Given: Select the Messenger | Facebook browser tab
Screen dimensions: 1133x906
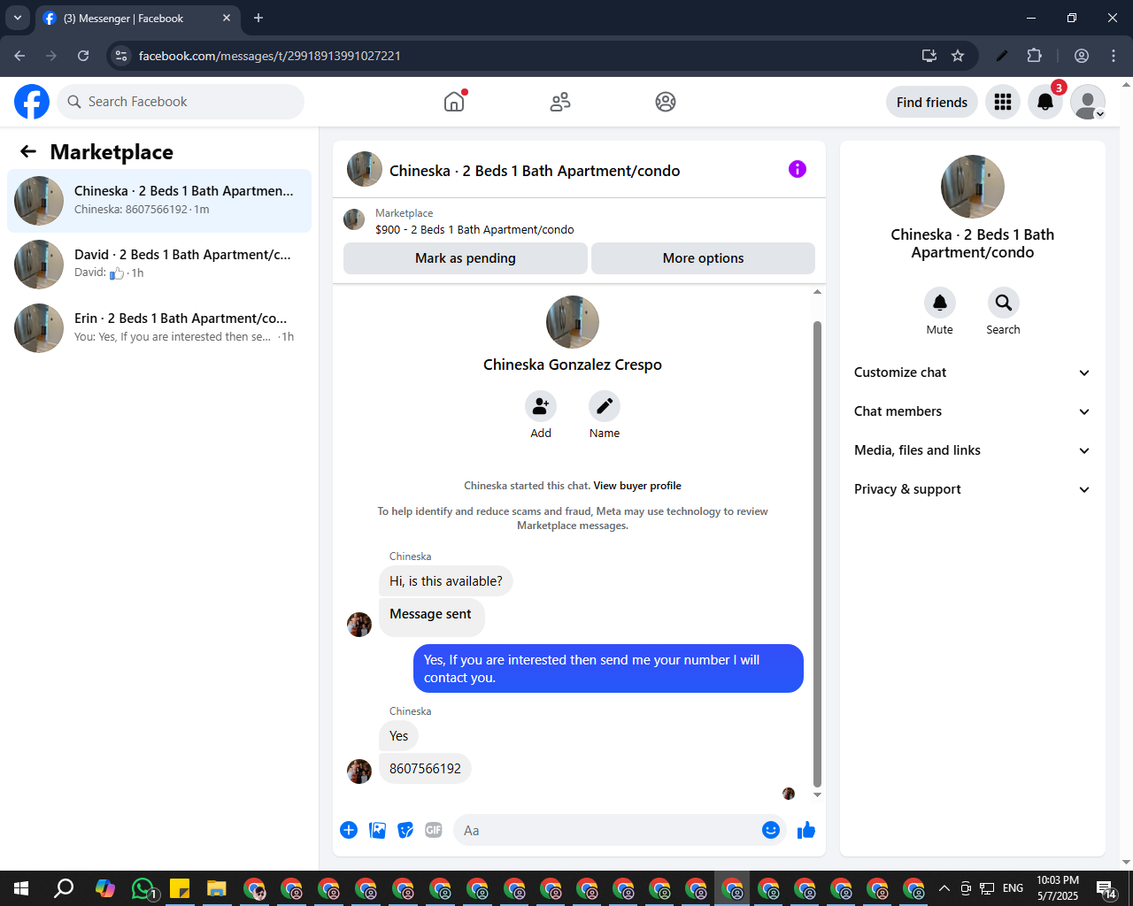Looking at the screenshot, I should [137, 19].
